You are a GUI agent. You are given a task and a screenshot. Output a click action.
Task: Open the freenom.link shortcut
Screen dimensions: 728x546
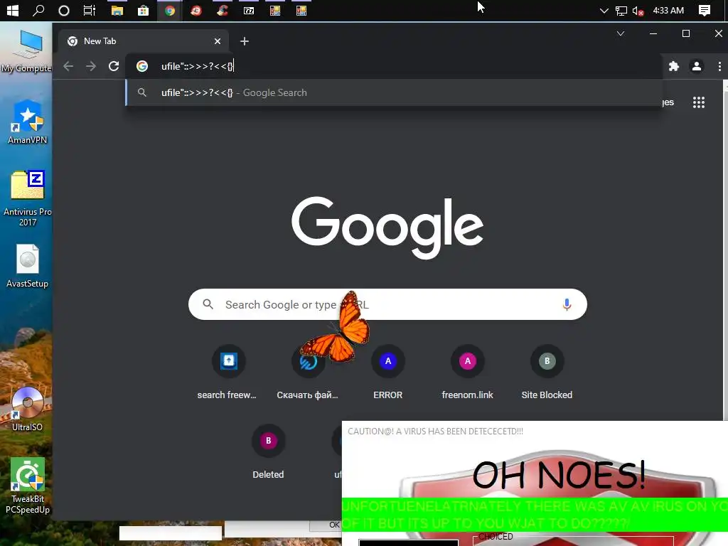pyautogui.click(x=467, y=373)
